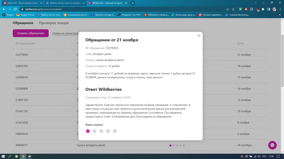The image size is (284, 159).
Task: Open the Windows Start menu
Action: pyautogui.click(x=3, y=156)
